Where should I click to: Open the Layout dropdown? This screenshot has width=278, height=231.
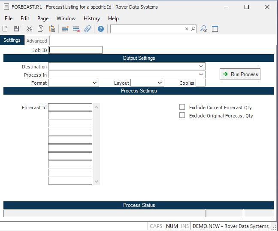(x=160, y=83)
